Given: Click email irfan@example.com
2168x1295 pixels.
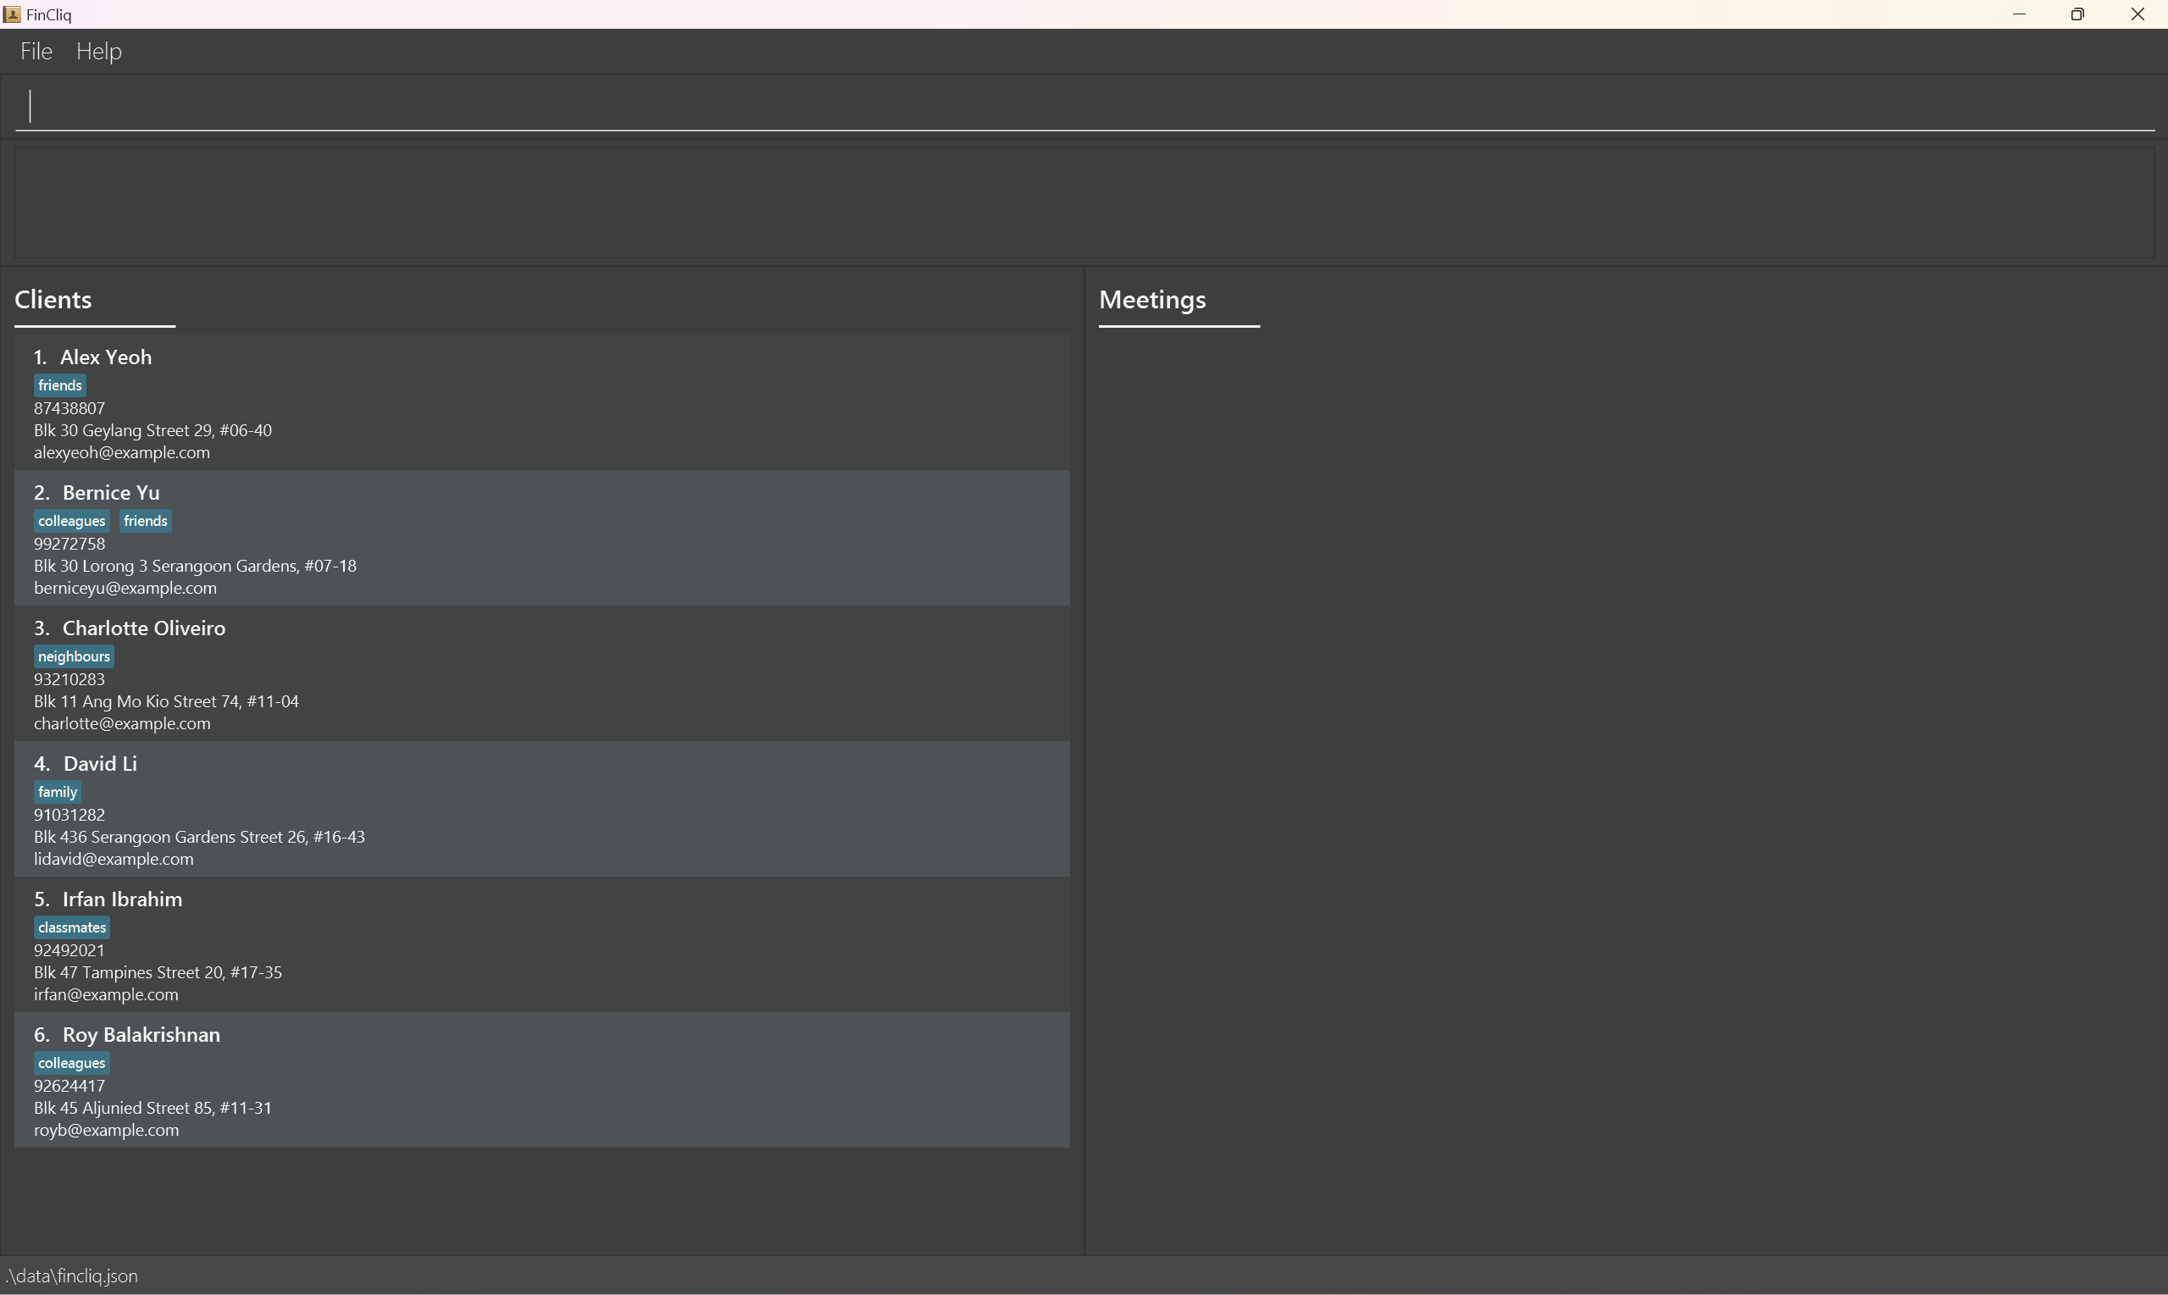Looking at the screenshot, I should (x=107, y=995).
